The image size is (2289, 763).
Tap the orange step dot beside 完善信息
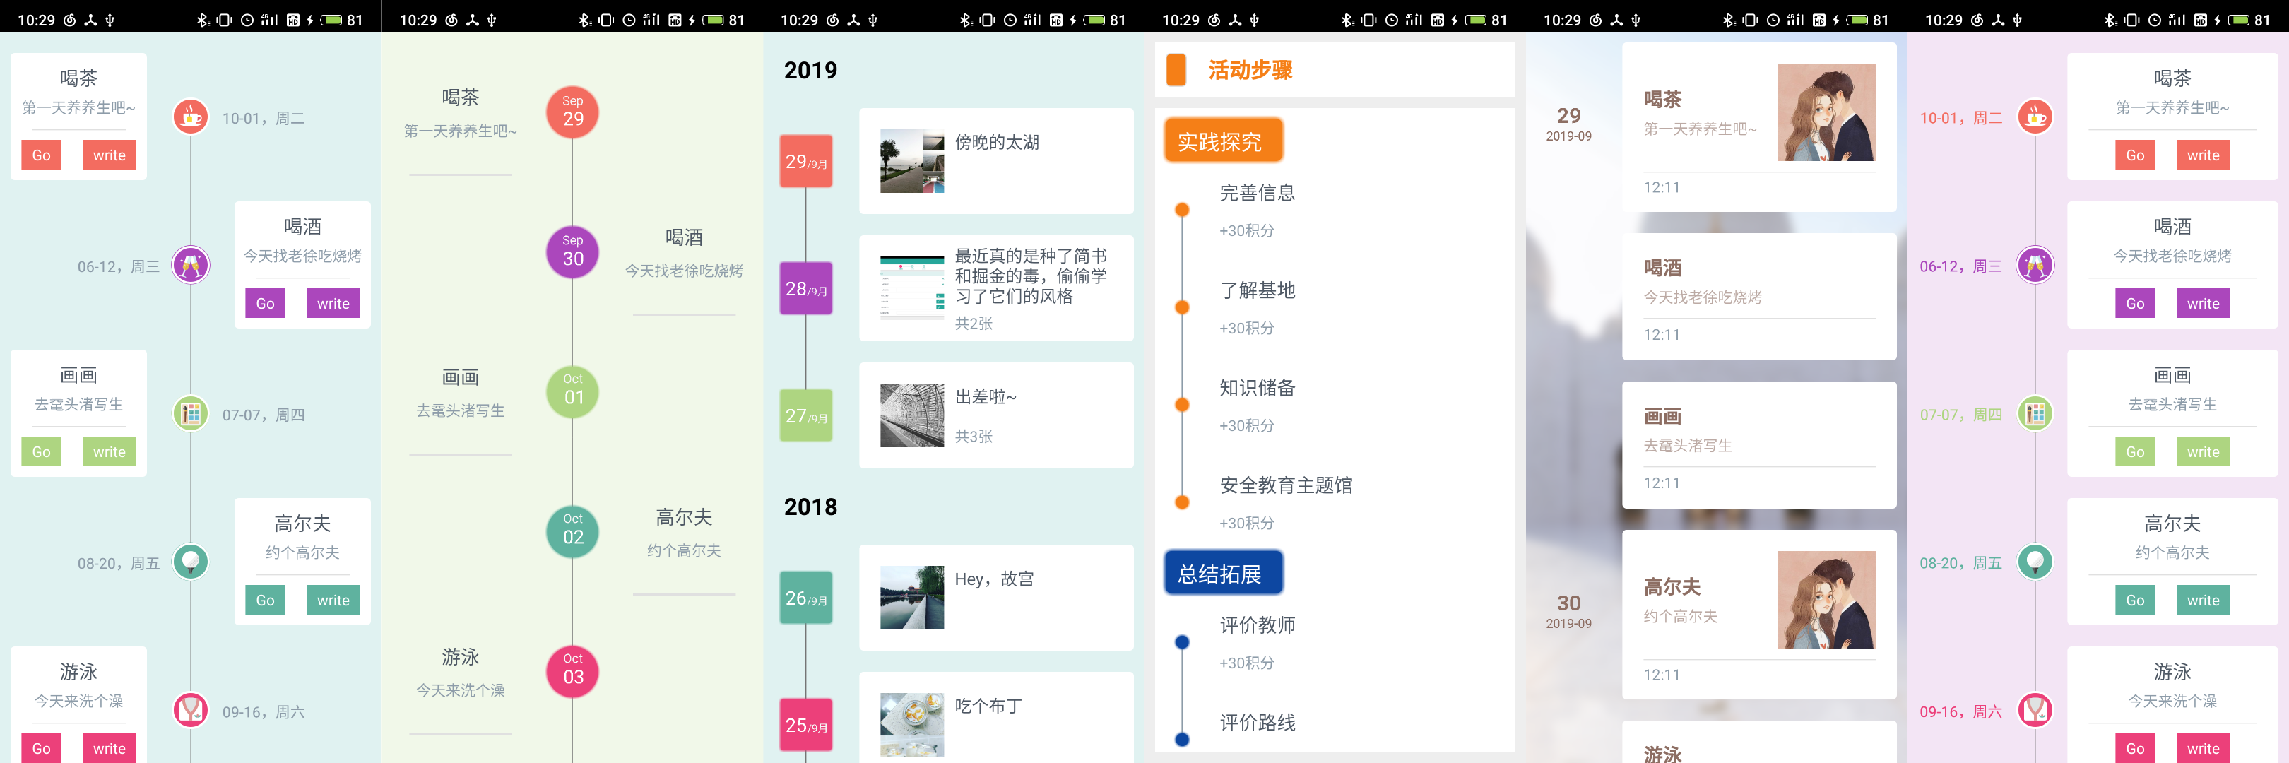pos(1182,211)
